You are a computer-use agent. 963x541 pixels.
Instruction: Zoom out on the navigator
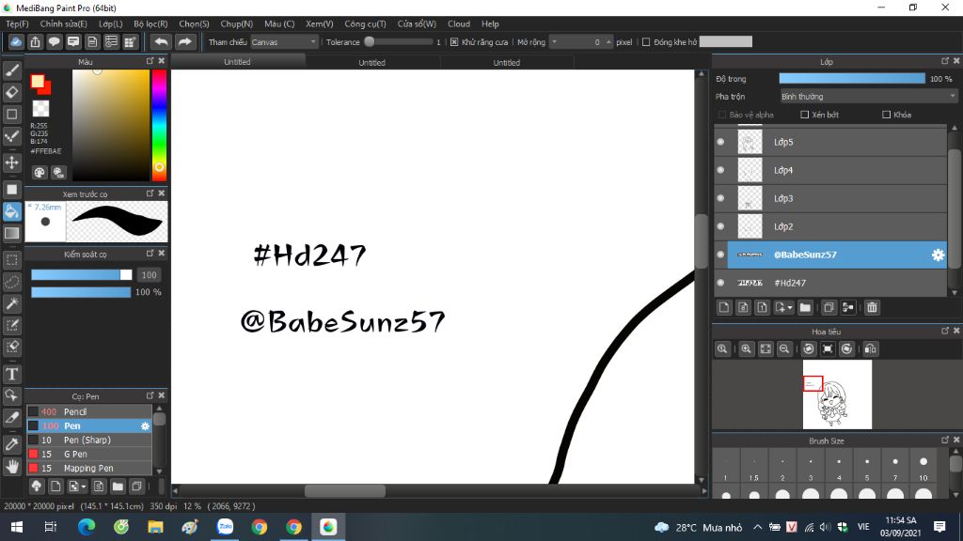[x=784, y=349]
